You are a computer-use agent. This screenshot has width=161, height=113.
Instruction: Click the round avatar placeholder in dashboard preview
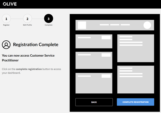tap(147, 25)
